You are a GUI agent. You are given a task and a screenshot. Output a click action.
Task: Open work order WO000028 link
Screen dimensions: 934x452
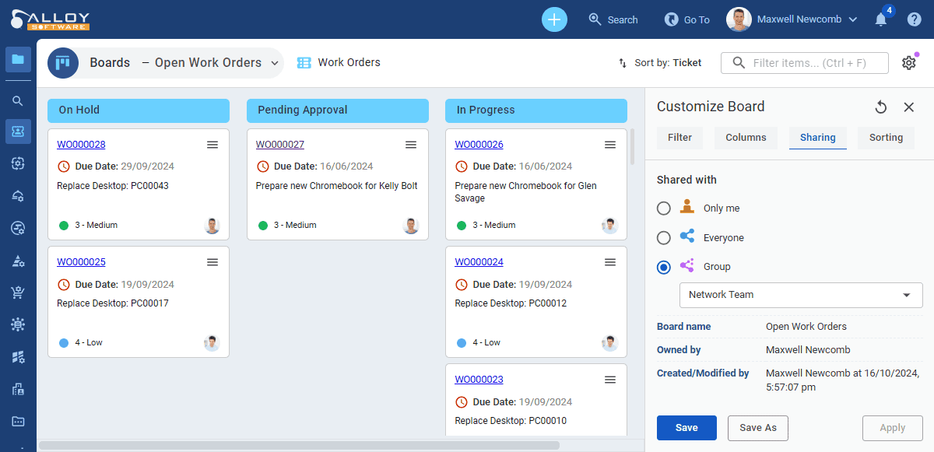(81, 145)
